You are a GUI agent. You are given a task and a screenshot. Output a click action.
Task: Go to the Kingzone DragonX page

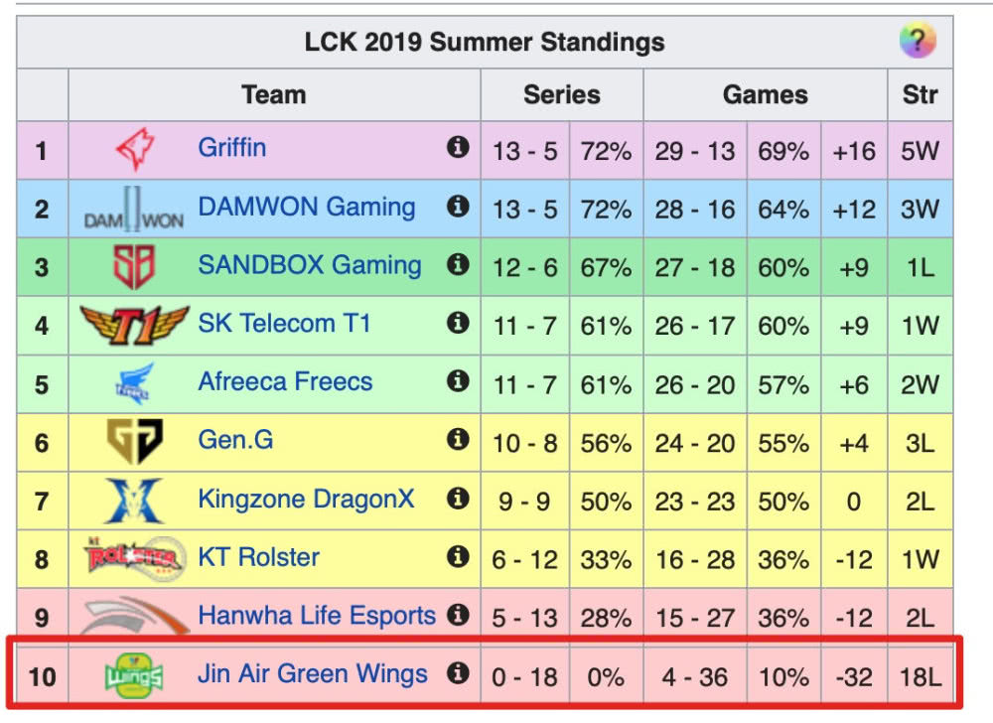click(x=306, y=499)
